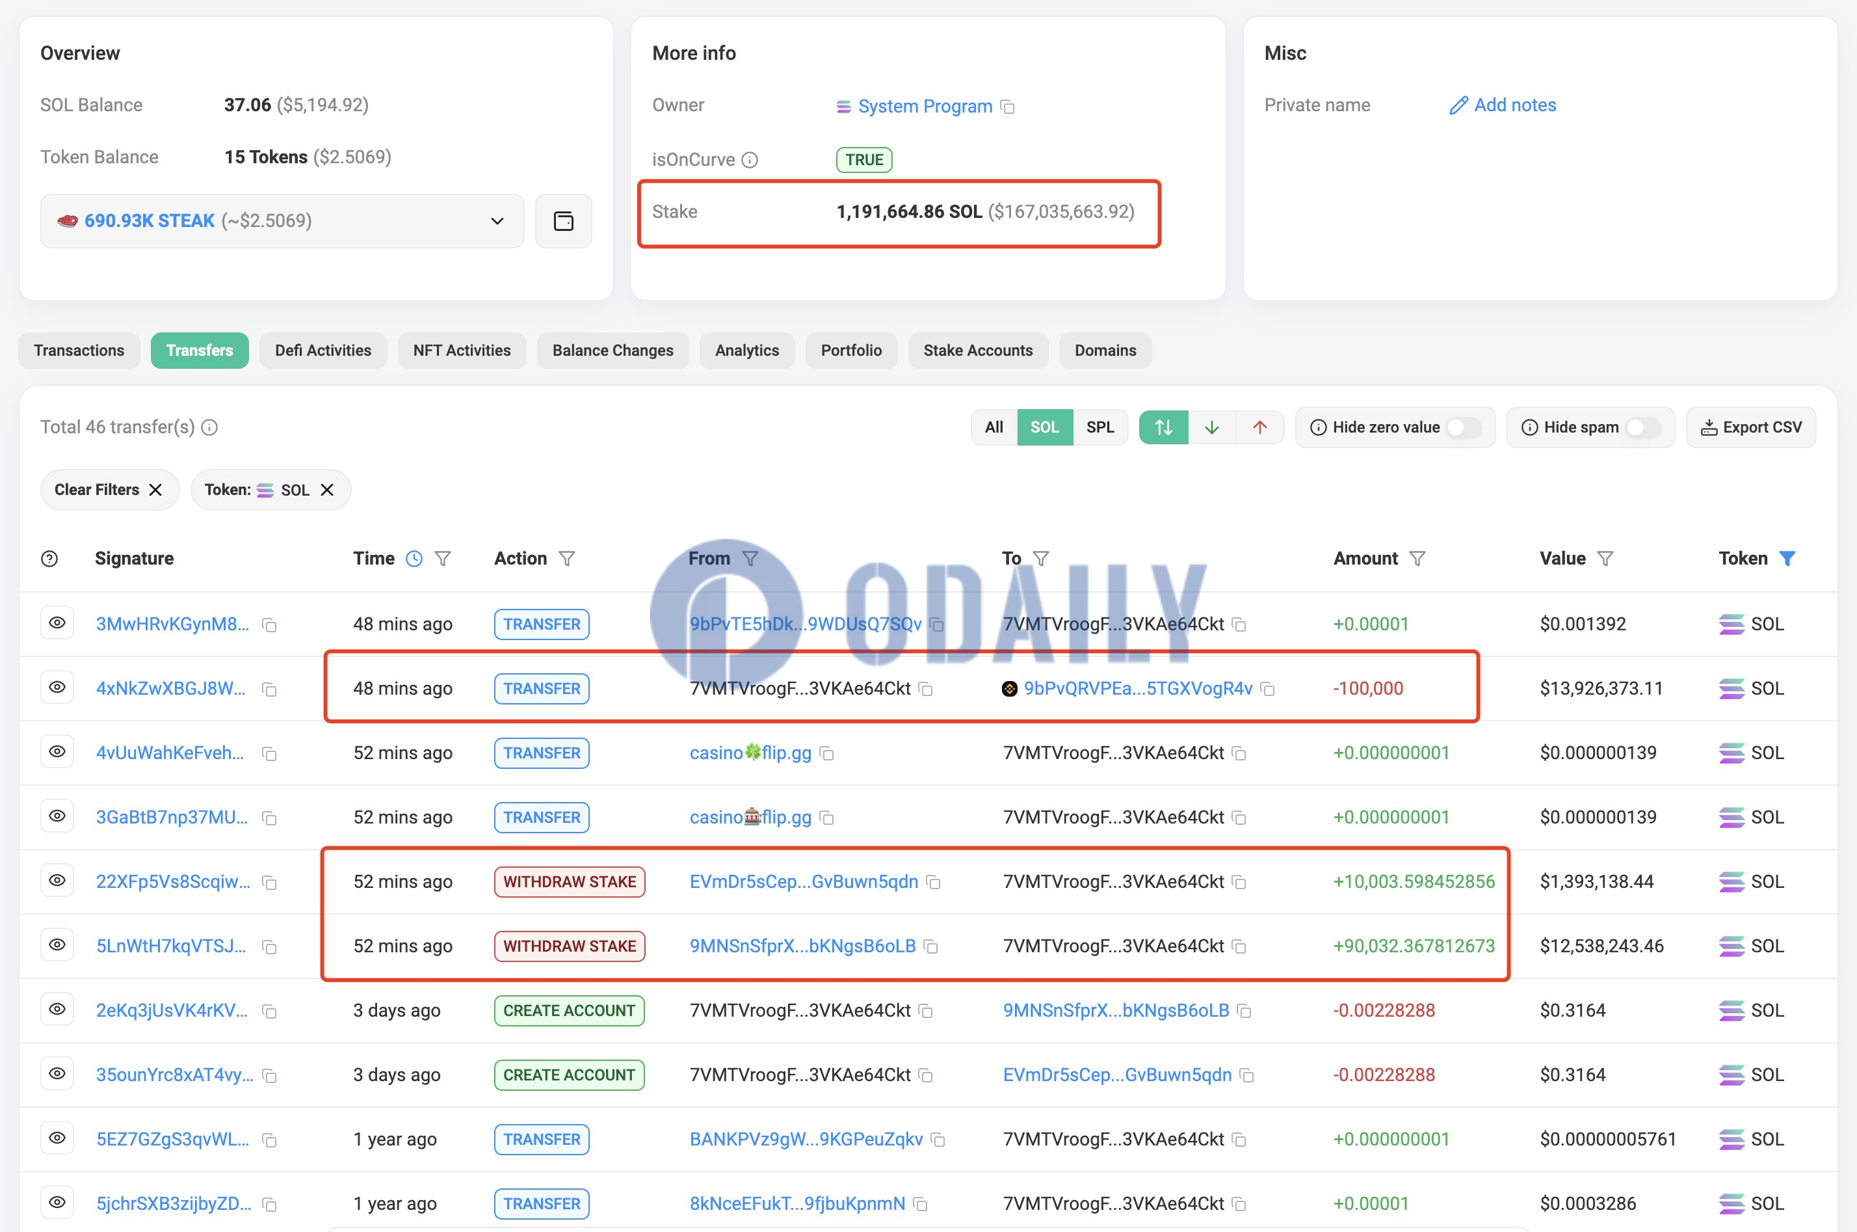Image resolution: width=1857 pixels, height=1232 pixels.
Task: Copy signature 4xNkZwXBGJ8W
Action: point(269,690)
